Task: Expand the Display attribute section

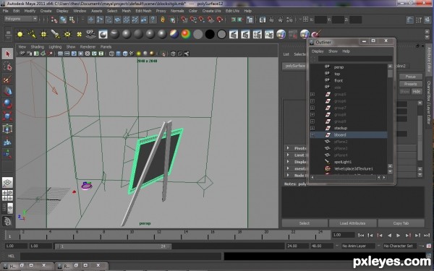Action: click(288, 162)
